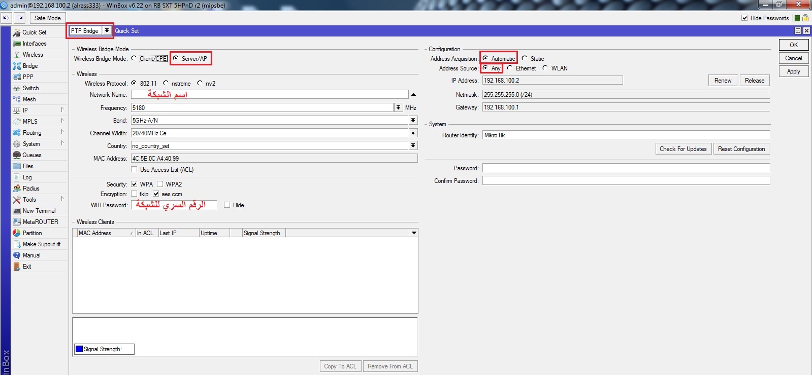The image size is (812, 375).
Task: Click the Bridge icon in sidebar
Action: [x=17, y=66]
